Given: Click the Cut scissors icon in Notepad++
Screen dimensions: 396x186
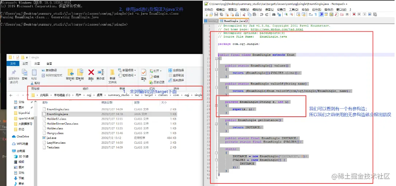Looking at the screenshot, I should tap(244, 14).
